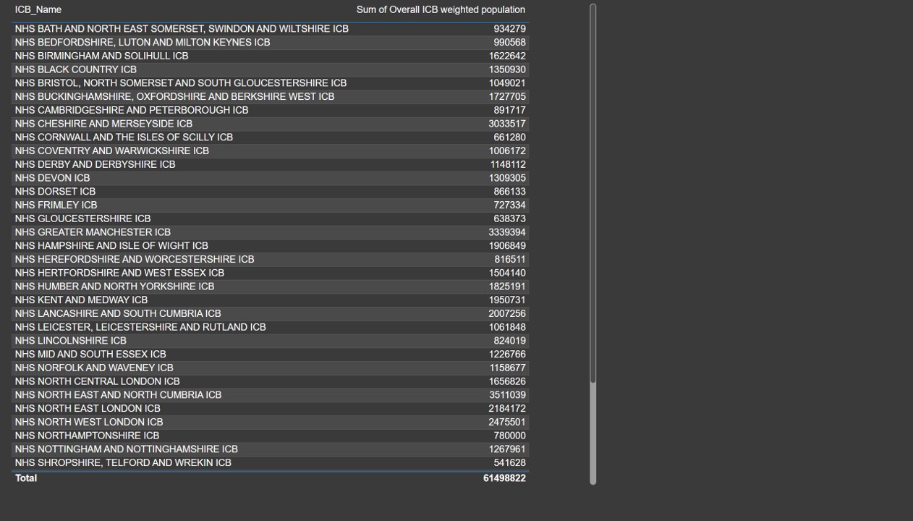Click population value 990568
The image size is (913, 521).
pos(509,43)
